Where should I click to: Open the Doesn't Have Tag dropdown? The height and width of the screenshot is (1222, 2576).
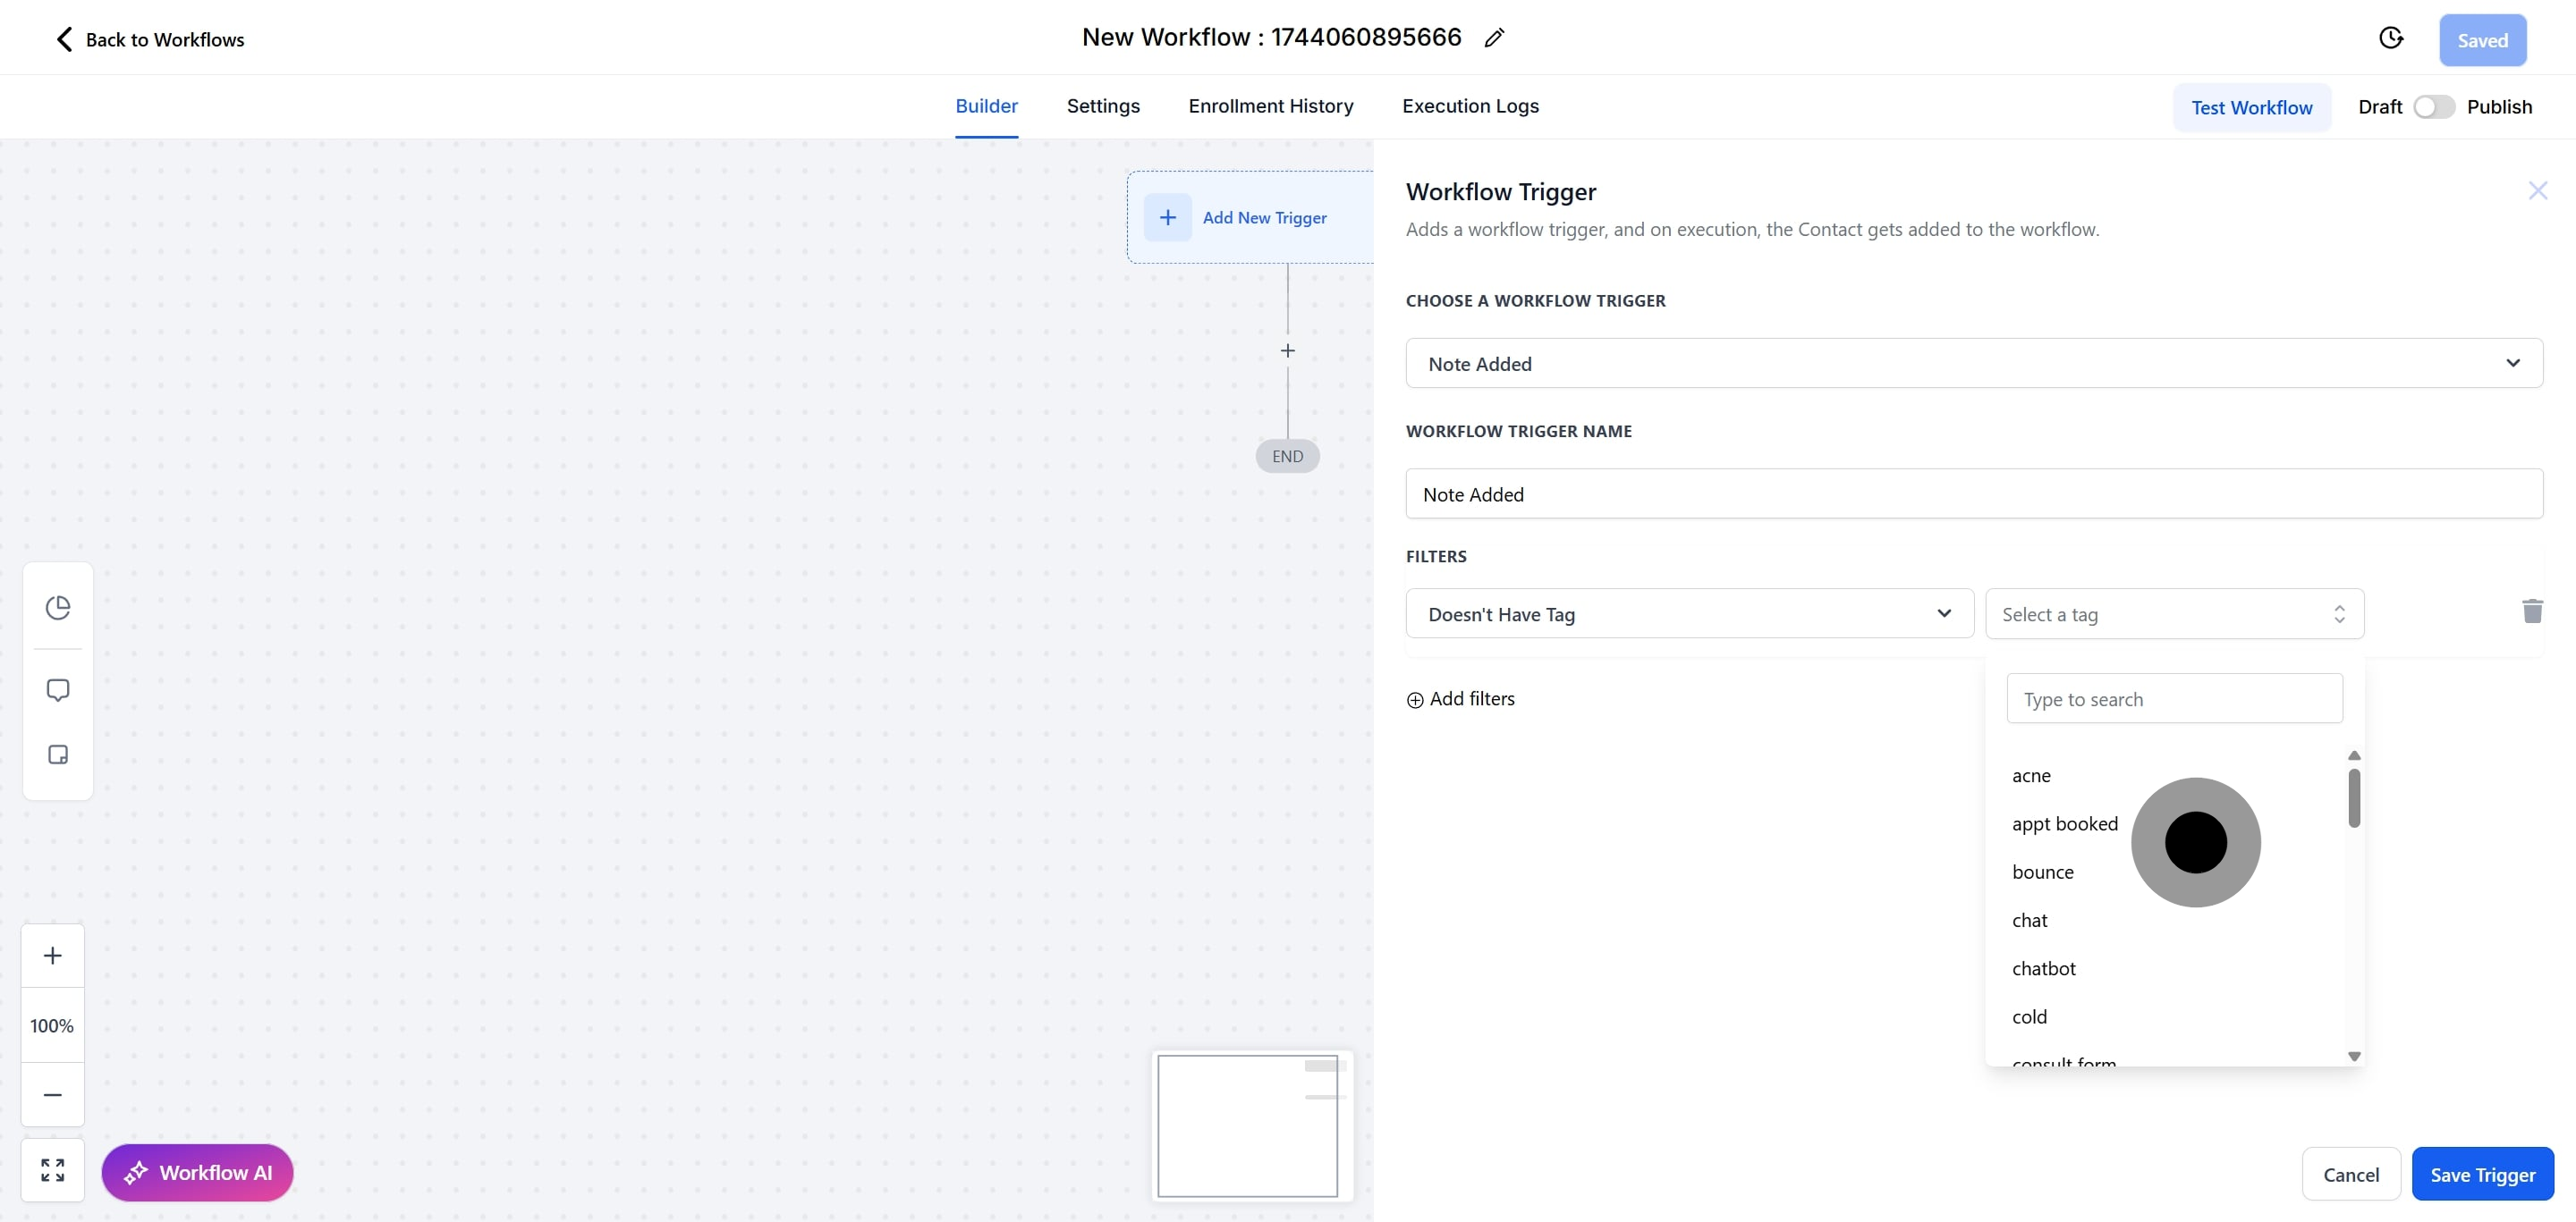click(x=1689, y=614)
